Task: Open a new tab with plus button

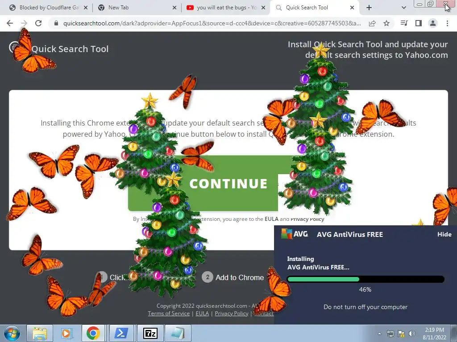Action: pos(369,8)
